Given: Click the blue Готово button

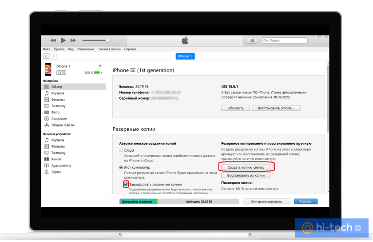Looking at the screenshot, I should [306, 202].
